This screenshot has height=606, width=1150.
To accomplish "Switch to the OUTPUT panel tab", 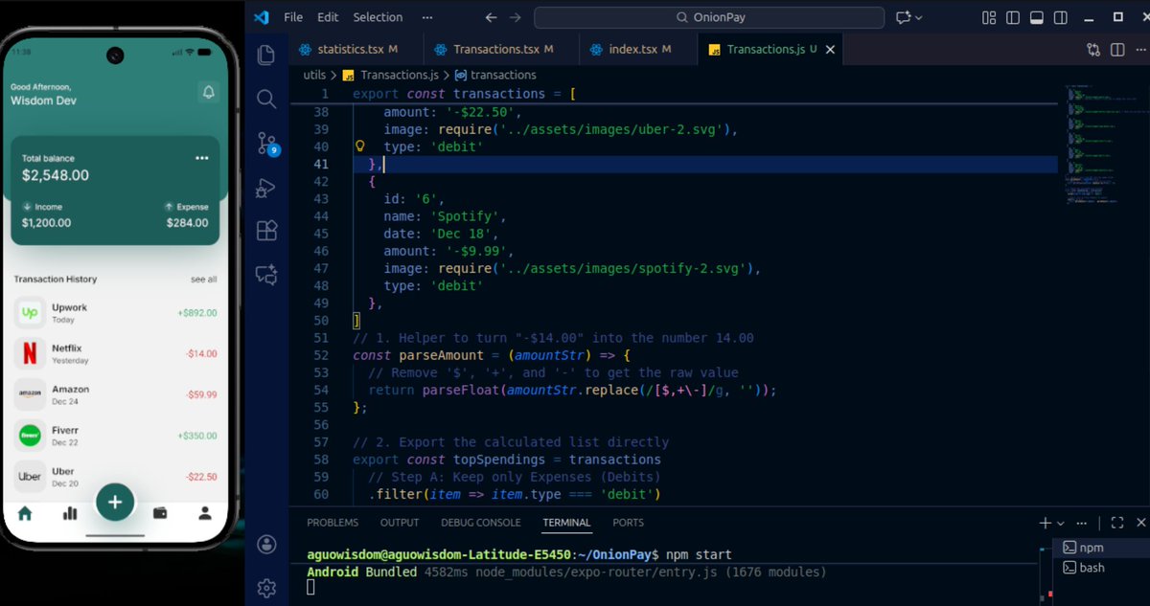I will (x=400, y=523).
